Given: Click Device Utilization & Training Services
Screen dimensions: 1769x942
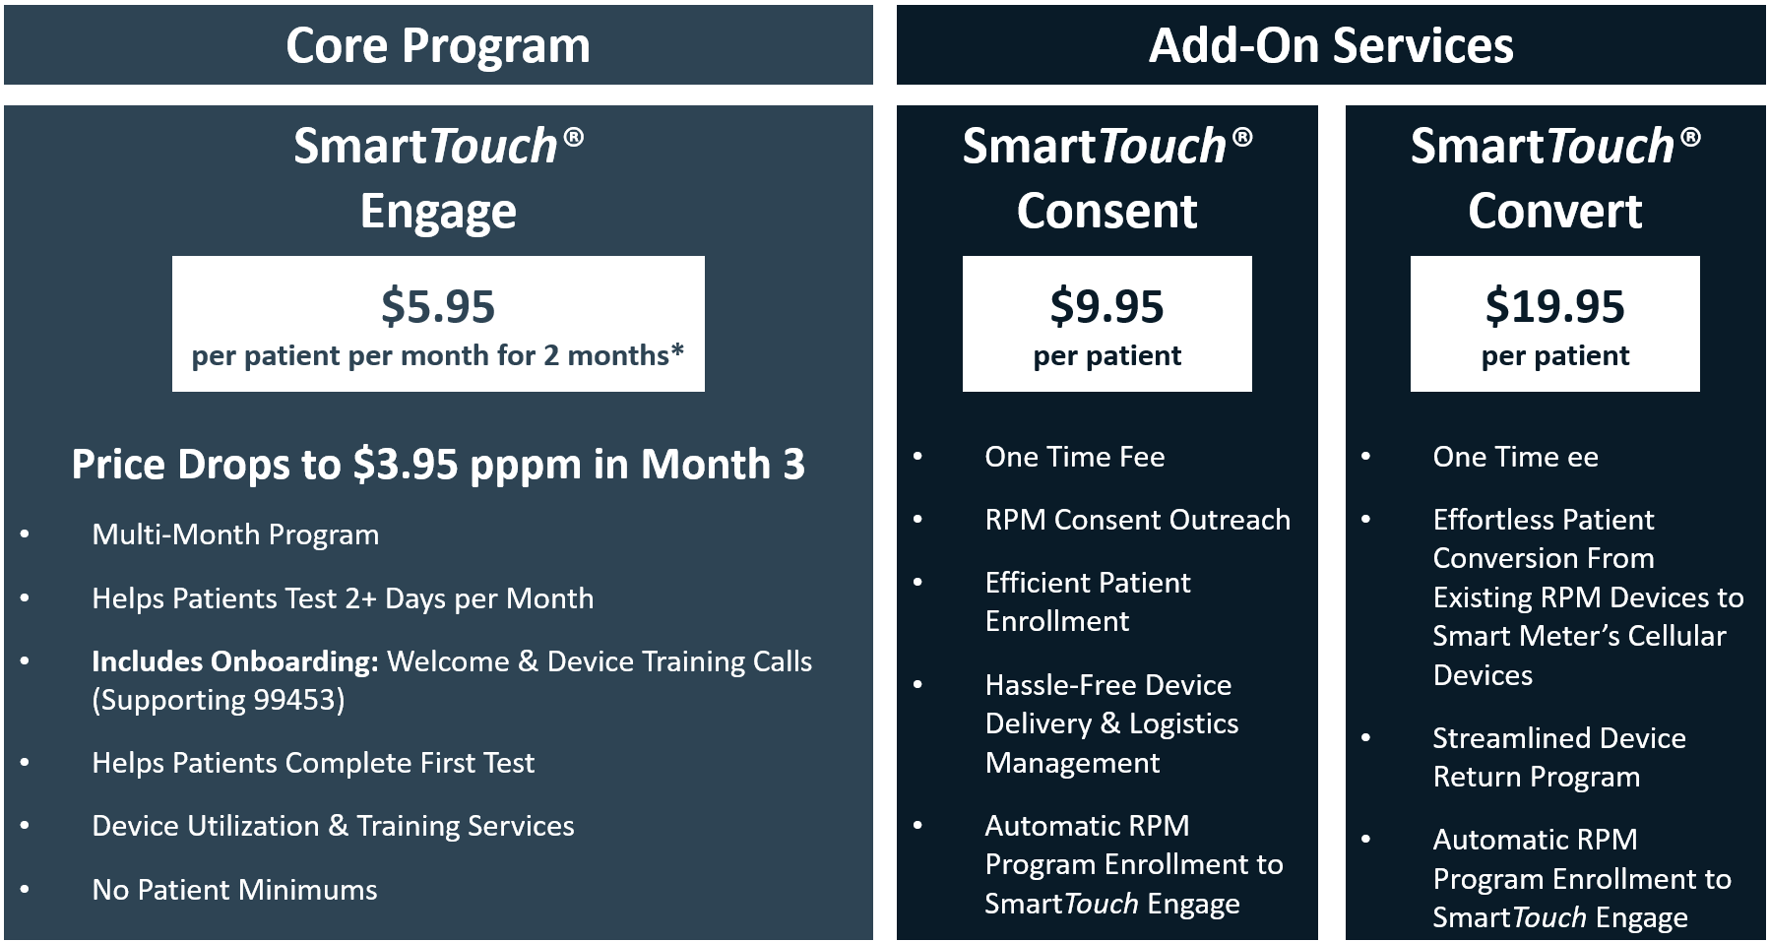Looking at the screenshot, I should [x=333, y=826].
